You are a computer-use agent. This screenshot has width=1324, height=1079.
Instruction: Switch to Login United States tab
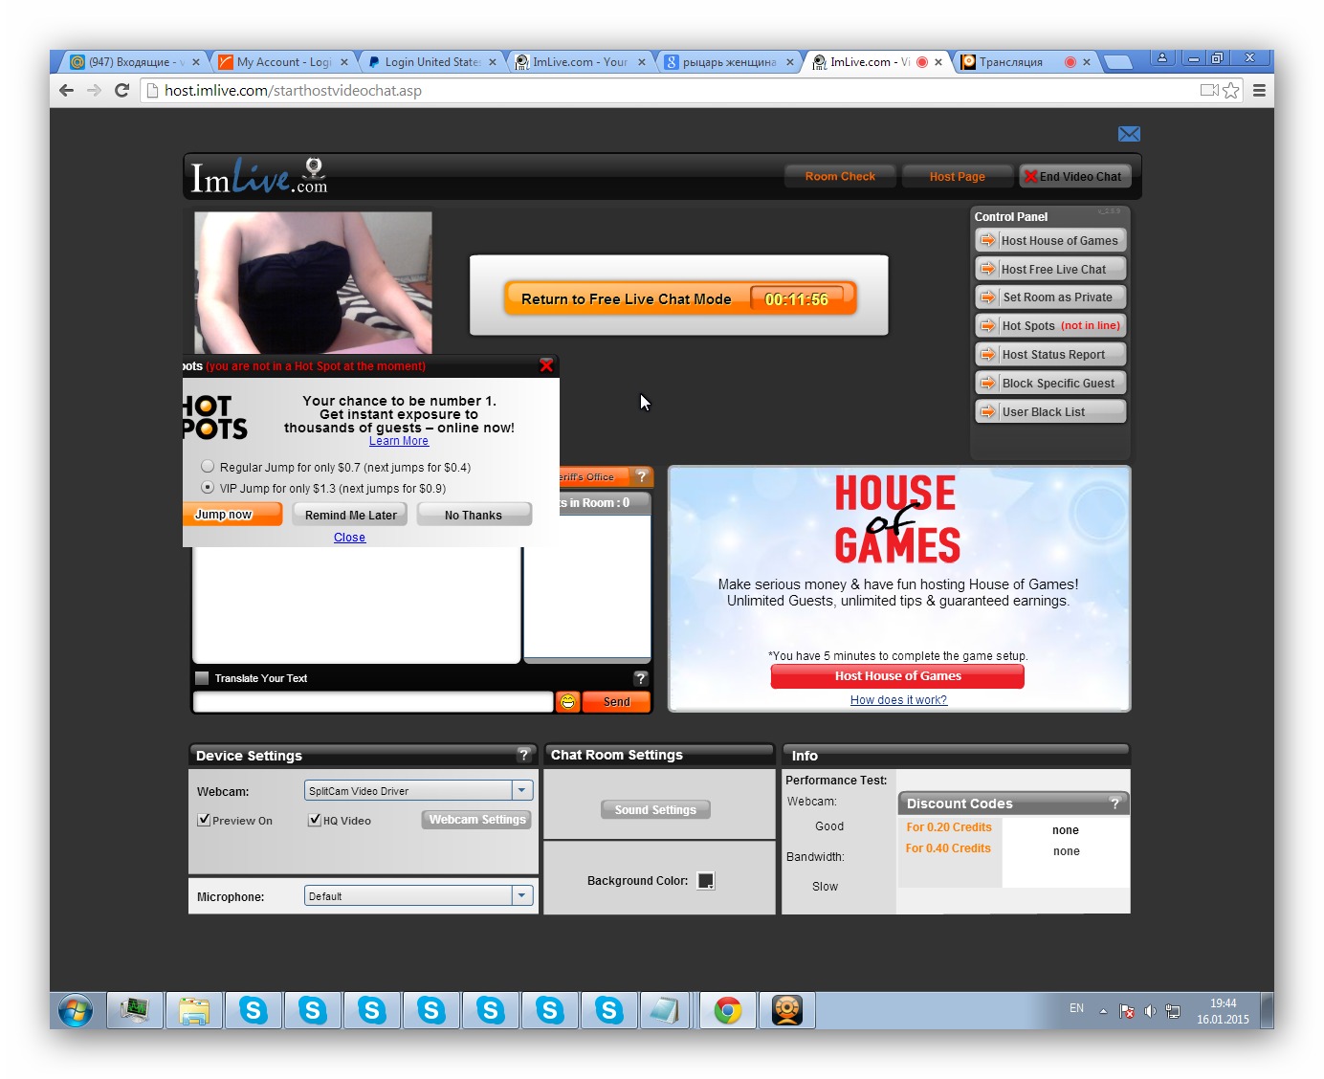coord(432,61)
